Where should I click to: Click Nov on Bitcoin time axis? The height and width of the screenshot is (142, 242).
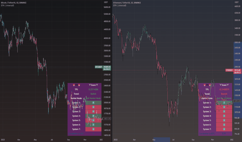coord(85,140)
